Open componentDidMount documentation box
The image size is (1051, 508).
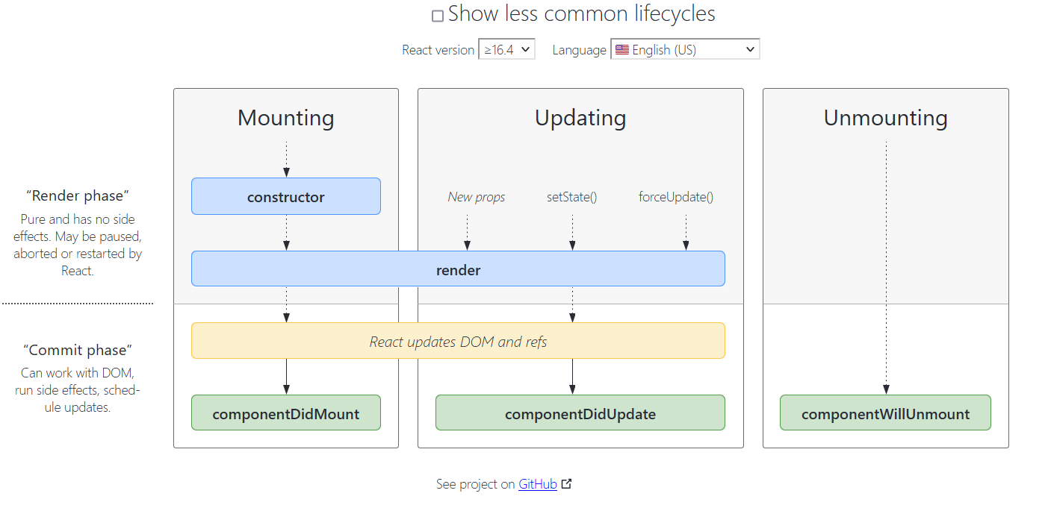click(286, 412)
